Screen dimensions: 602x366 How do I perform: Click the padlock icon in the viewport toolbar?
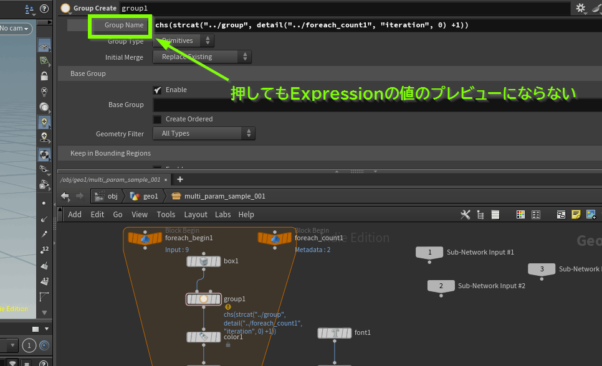click(x=44, y=76)
